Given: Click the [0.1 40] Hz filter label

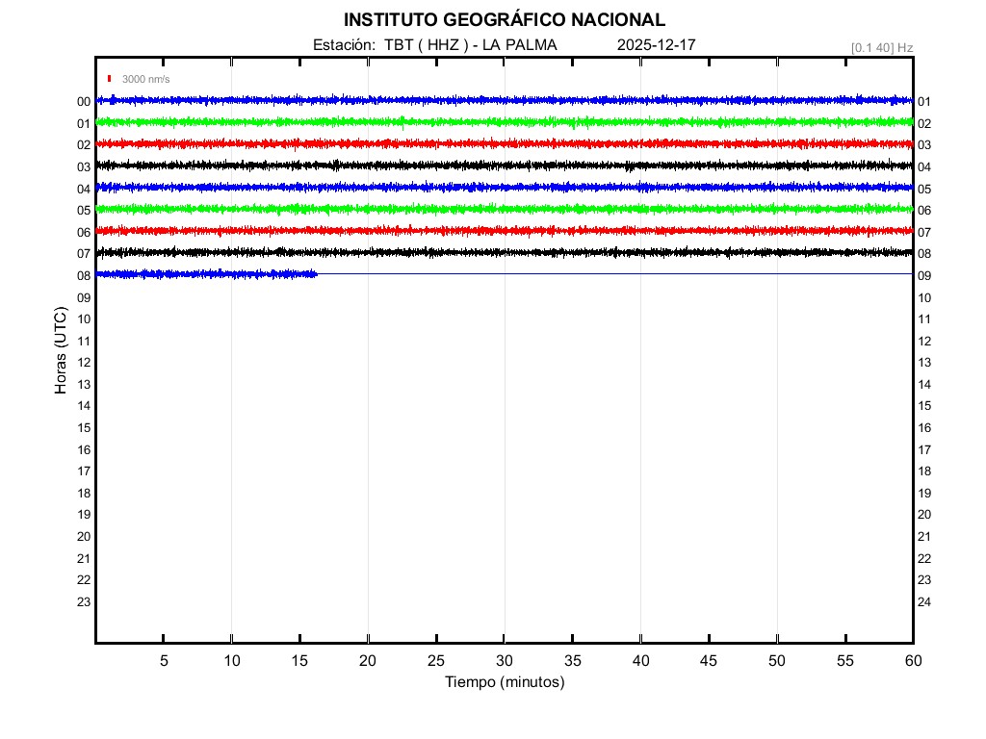Looking at the screenshot, I should 881,47.
